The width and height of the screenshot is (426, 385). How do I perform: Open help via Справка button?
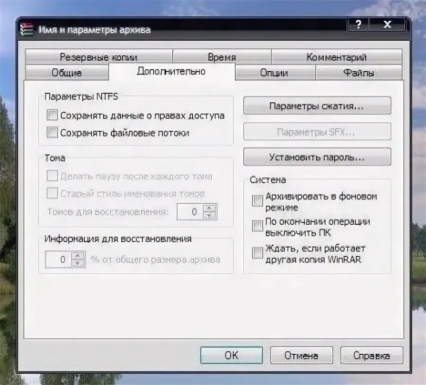coord(372,355)
